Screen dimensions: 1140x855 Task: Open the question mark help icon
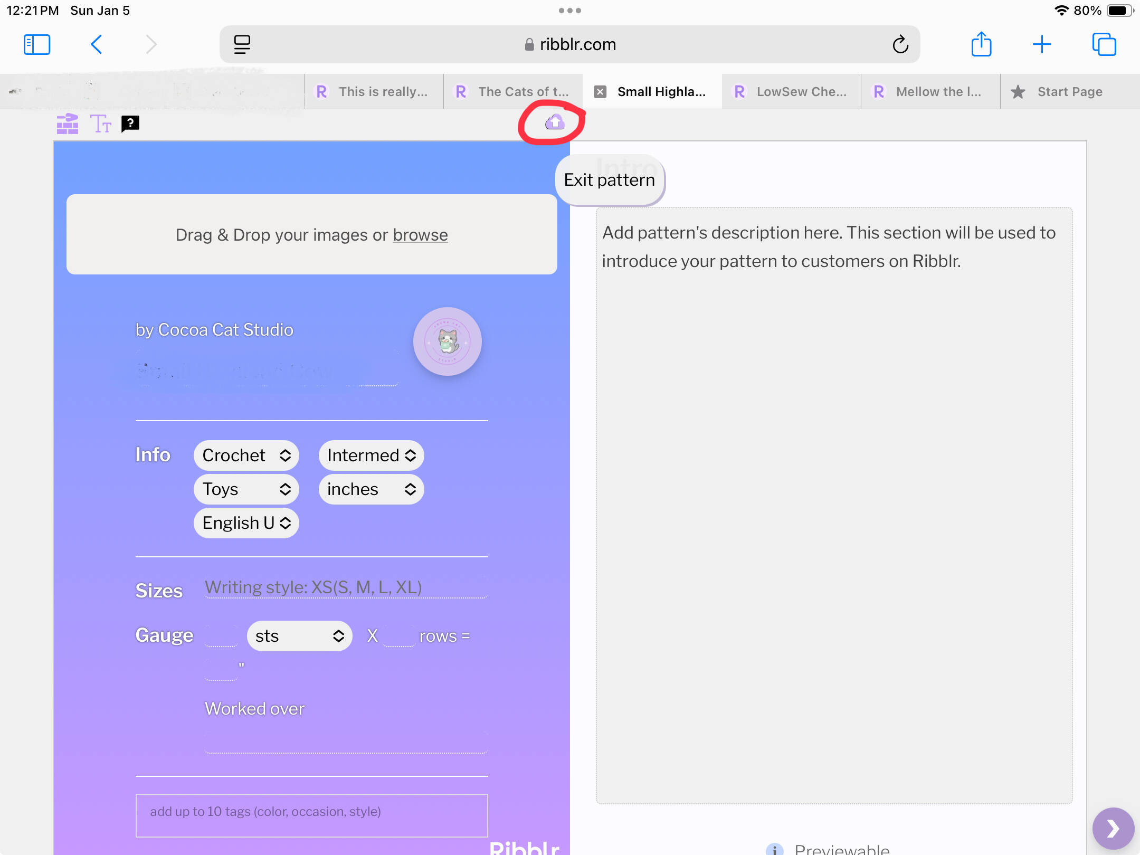tap(130, 124)
